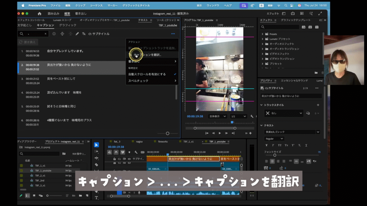Select the Type tool
This screenshot has height=206, width=367.
coord(96,198)
